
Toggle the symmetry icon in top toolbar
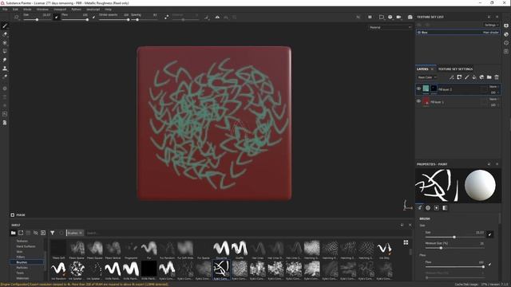217,17
